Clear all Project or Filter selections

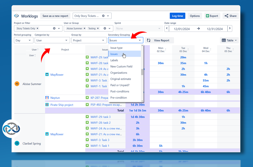[x=54, y=28]
